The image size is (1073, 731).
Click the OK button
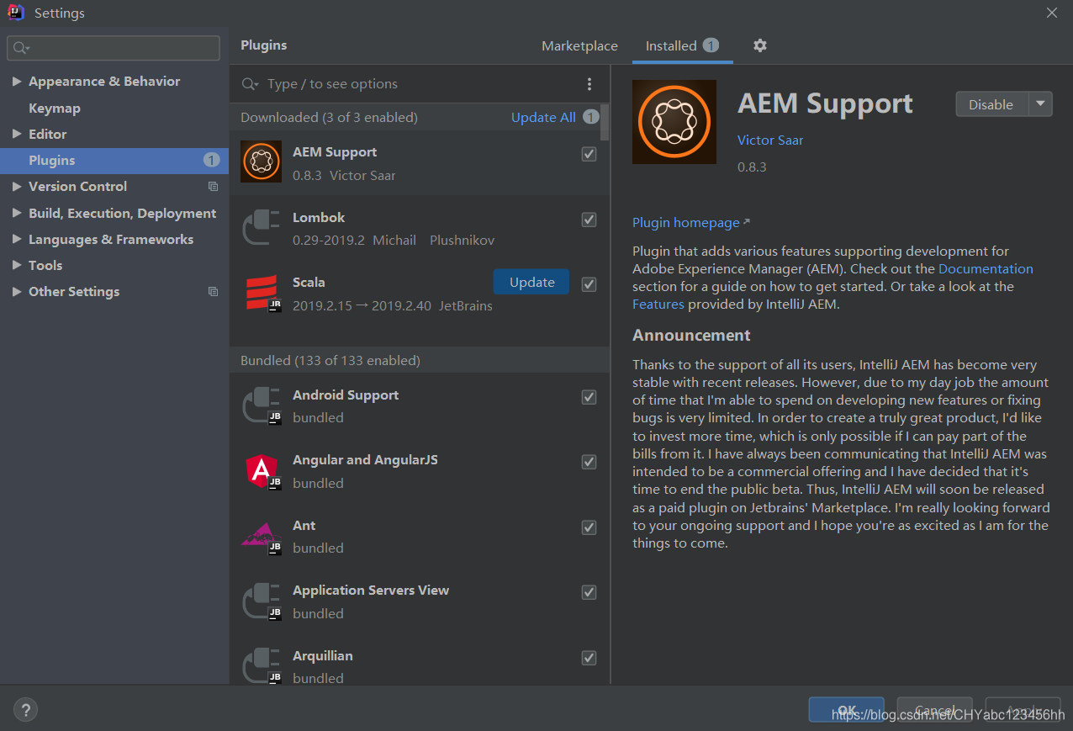click(x=846, y=709)
